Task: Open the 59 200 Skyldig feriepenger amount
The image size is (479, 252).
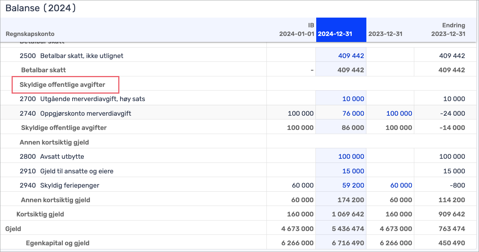Action: point(353,185)
